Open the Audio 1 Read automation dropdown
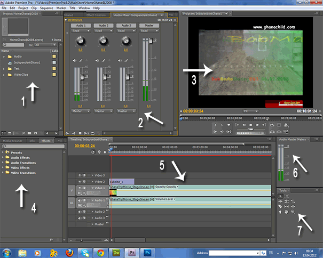Screen dimensions: 323x258 point(81,31)
